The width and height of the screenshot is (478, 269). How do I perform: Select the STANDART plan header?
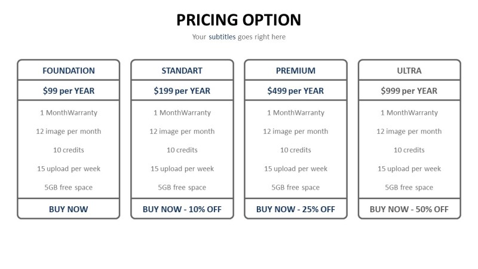(x=182, y=71)
